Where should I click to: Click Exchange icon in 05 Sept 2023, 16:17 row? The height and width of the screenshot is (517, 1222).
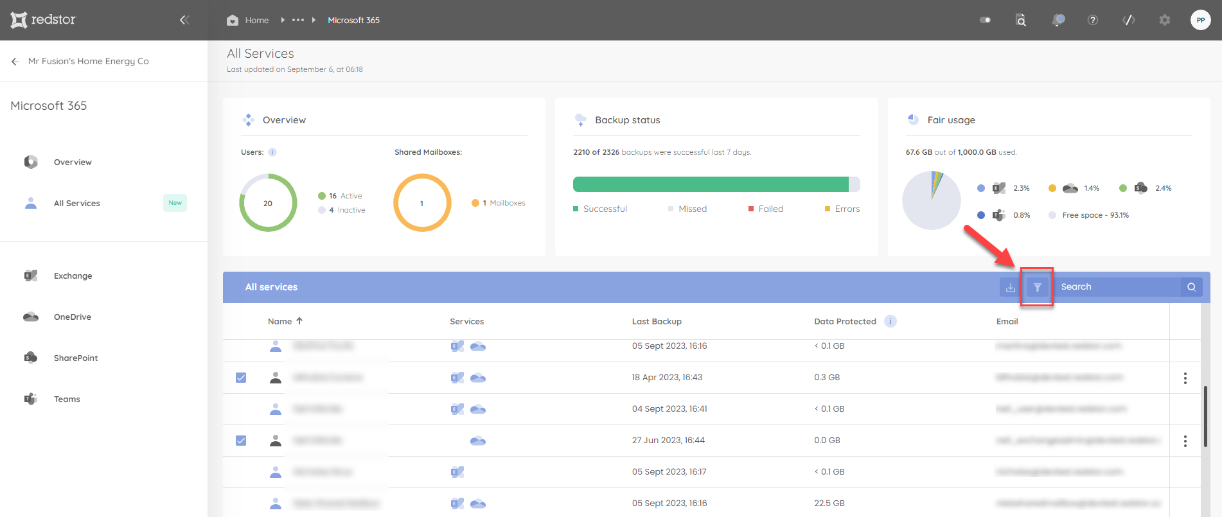457,472
